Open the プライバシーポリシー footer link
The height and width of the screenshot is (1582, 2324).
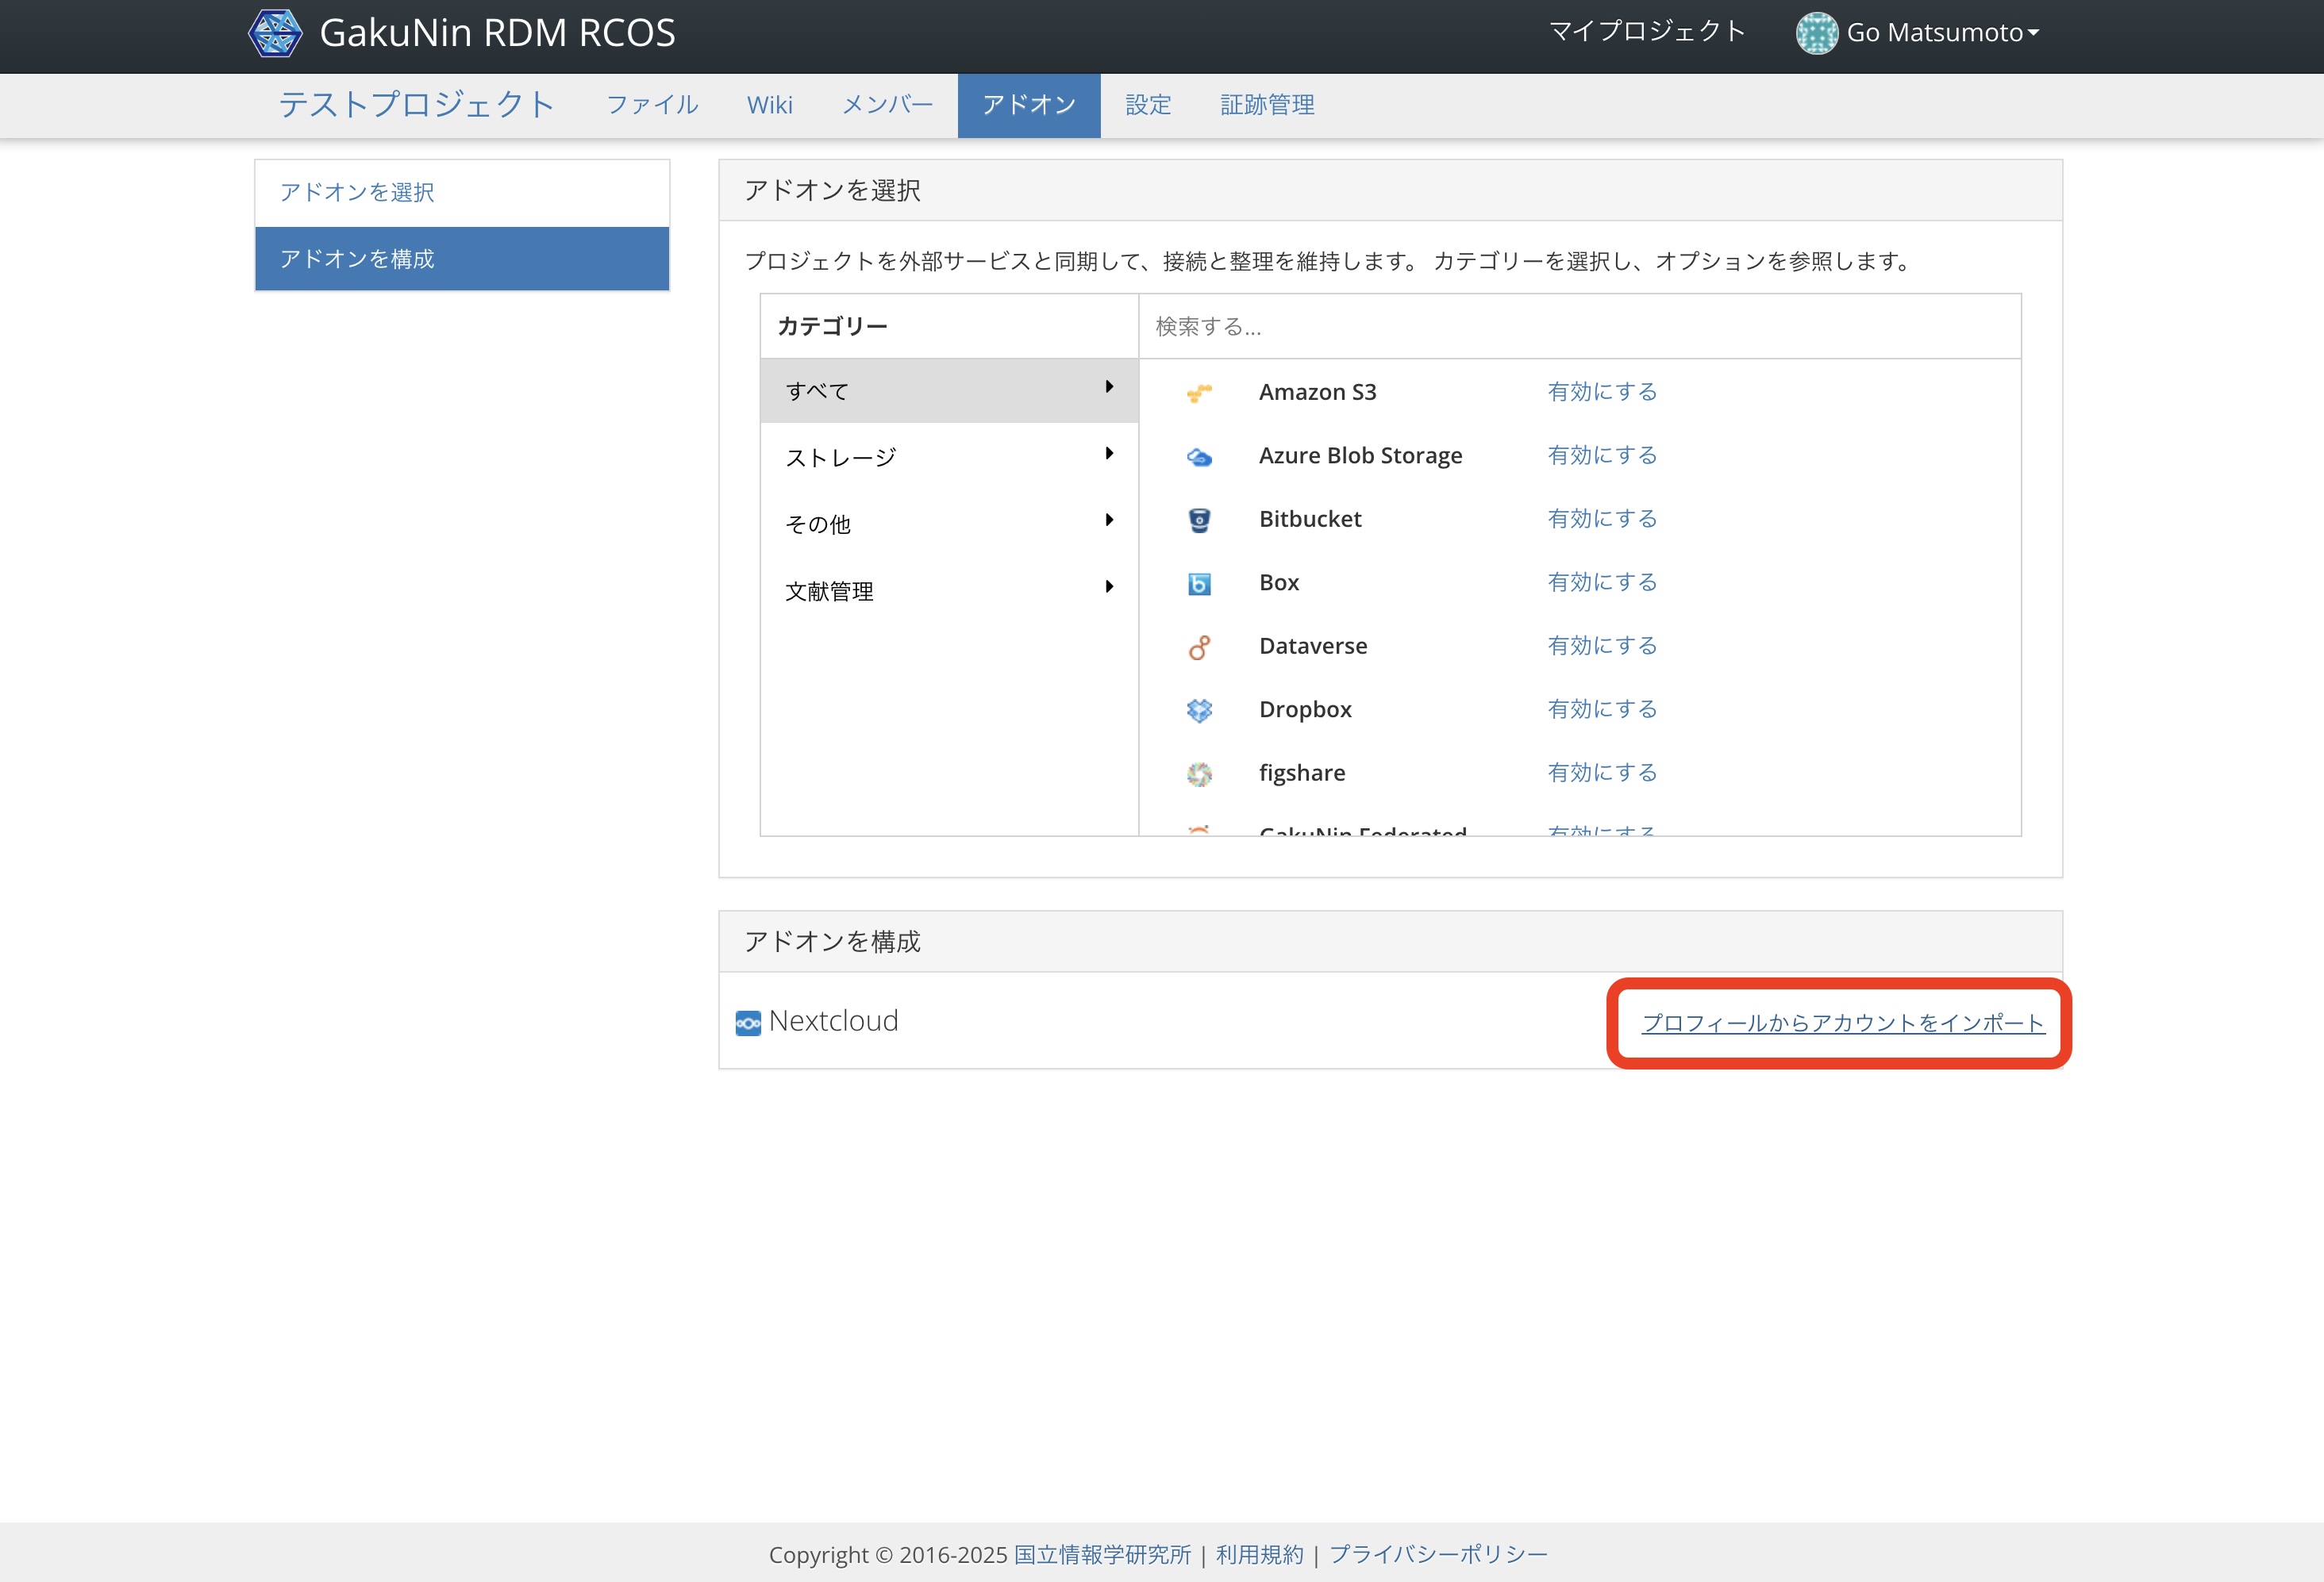1438,1555
